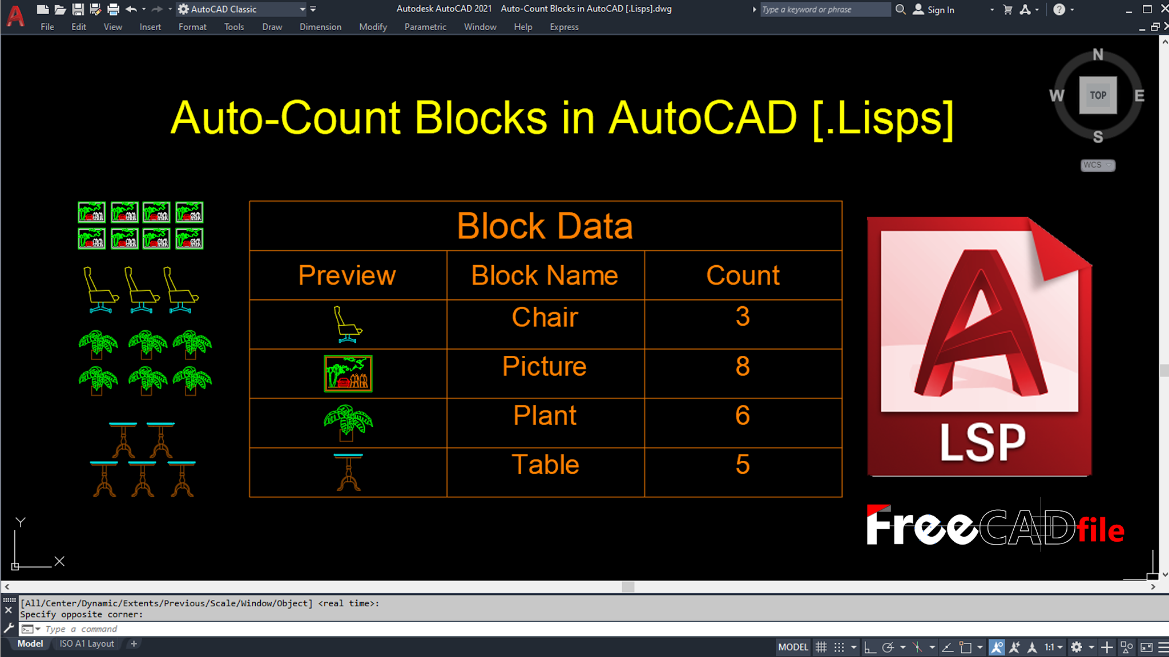The height and width of the screenshot is (657, 1169).
Task: Toggle the Grid Display icon in status bar
Action: (821, 647)
